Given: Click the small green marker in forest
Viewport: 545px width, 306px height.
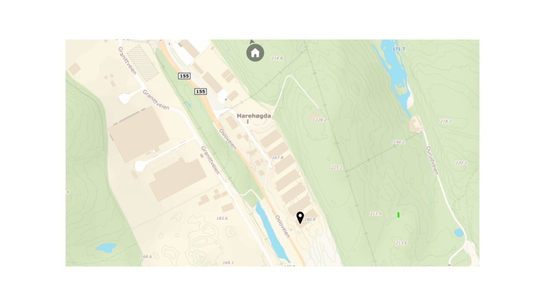Looking at the screenshot, I should [x=398, y=215].
